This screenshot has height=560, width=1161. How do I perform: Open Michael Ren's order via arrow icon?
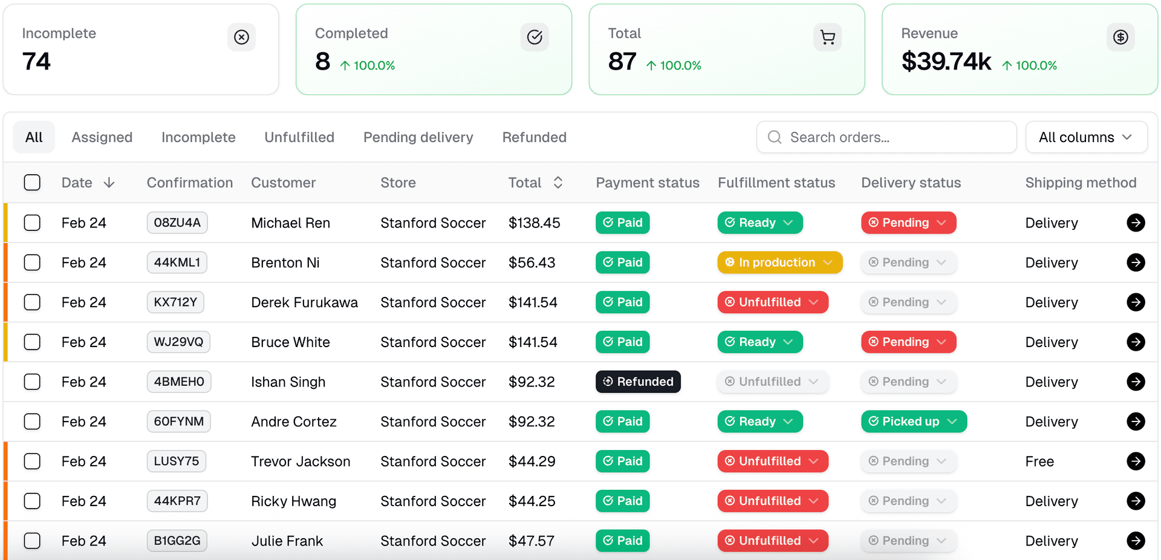(1136, 223)
